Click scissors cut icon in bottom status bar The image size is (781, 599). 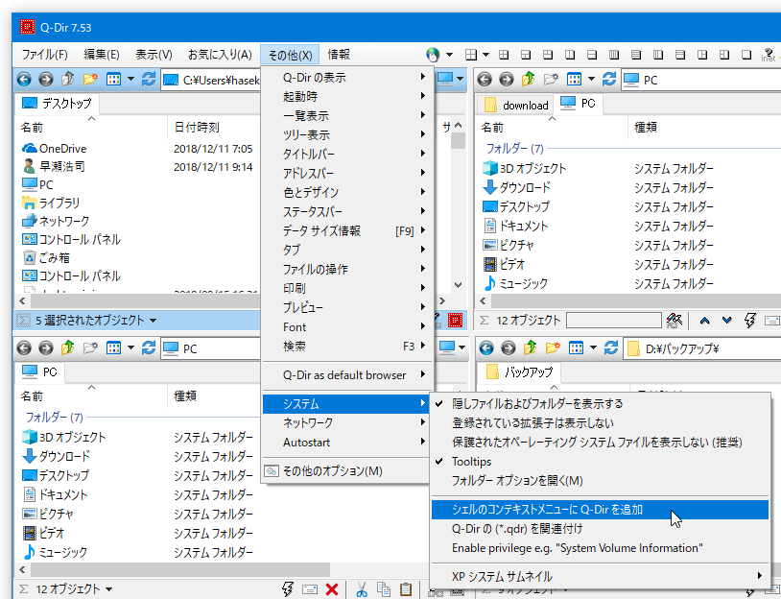point(362,589)
